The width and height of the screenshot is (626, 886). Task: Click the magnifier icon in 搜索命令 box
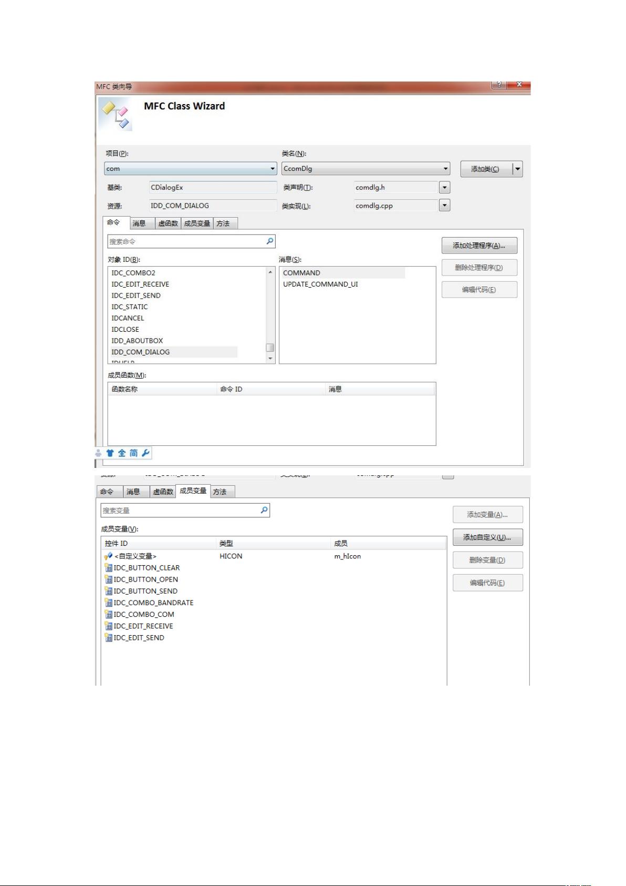click(x=270, y=241)
